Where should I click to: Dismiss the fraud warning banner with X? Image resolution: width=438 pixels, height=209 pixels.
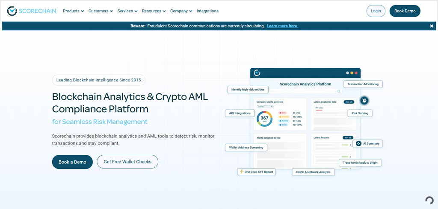(x=432, y=26)
